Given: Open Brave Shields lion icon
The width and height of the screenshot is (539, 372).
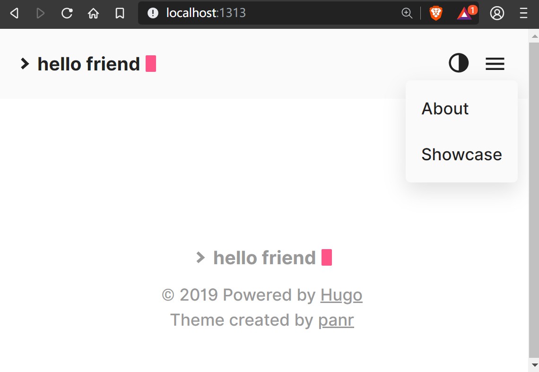Looking at the screenshot, I should 435,13.
